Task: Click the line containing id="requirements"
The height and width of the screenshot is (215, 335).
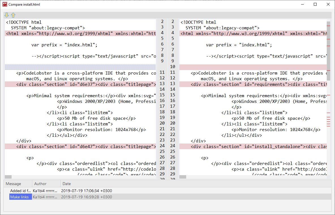Action: pyautogui.click(x=253, y=84)
